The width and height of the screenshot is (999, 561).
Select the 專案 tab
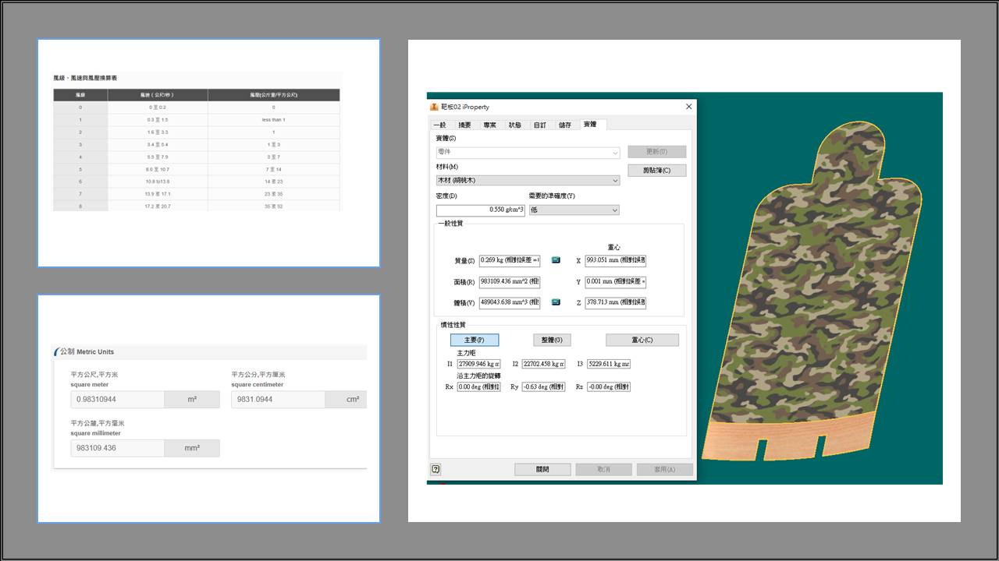pyautogui.click(x=489, y=125)
